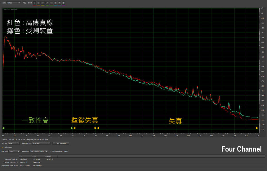
Task: Open the Display dropdown showing Lines
Action: (x=14, y=143)
